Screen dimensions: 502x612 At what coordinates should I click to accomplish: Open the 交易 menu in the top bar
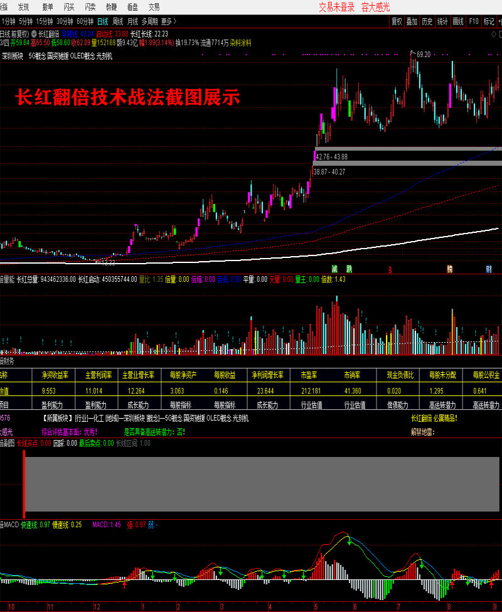click(x=154, y=7)
